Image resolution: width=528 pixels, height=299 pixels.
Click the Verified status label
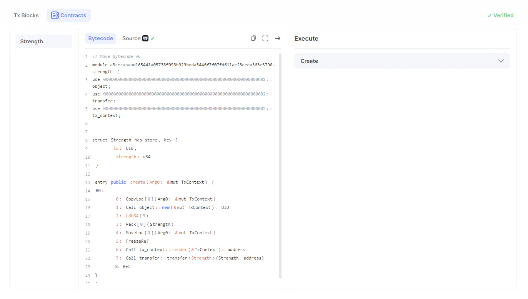click(x=500, y=15)
